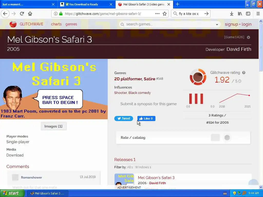Click the signup link
The width and height of the screenshot is (263, 197).
231,24
